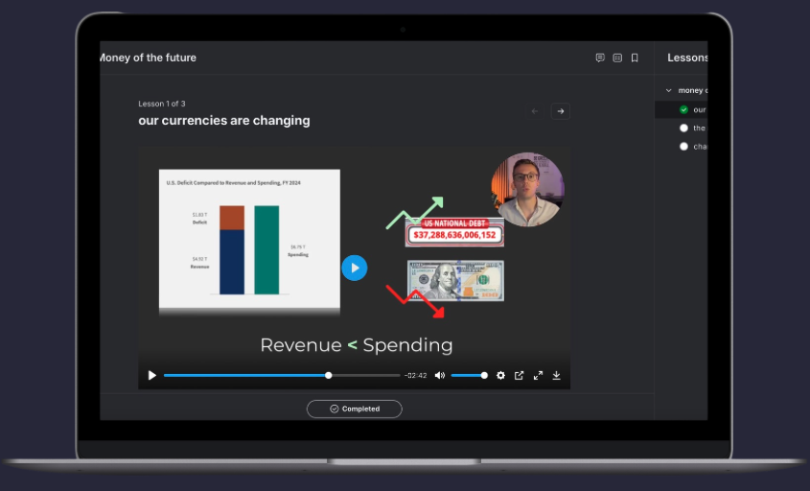This screenshot has height=491, width=810.
Task: Collapse the money section chevron
Action: pyautogui.click(x=668, y=91)
